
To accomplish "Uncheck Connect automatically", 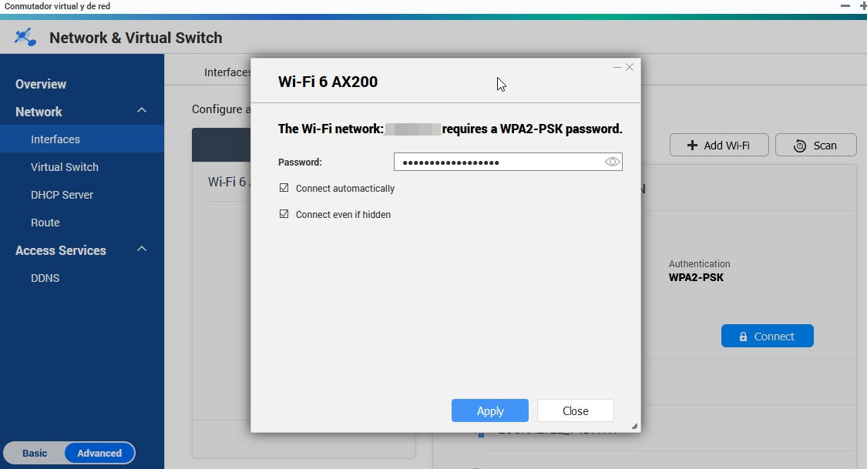I will [x=284, y=188].
